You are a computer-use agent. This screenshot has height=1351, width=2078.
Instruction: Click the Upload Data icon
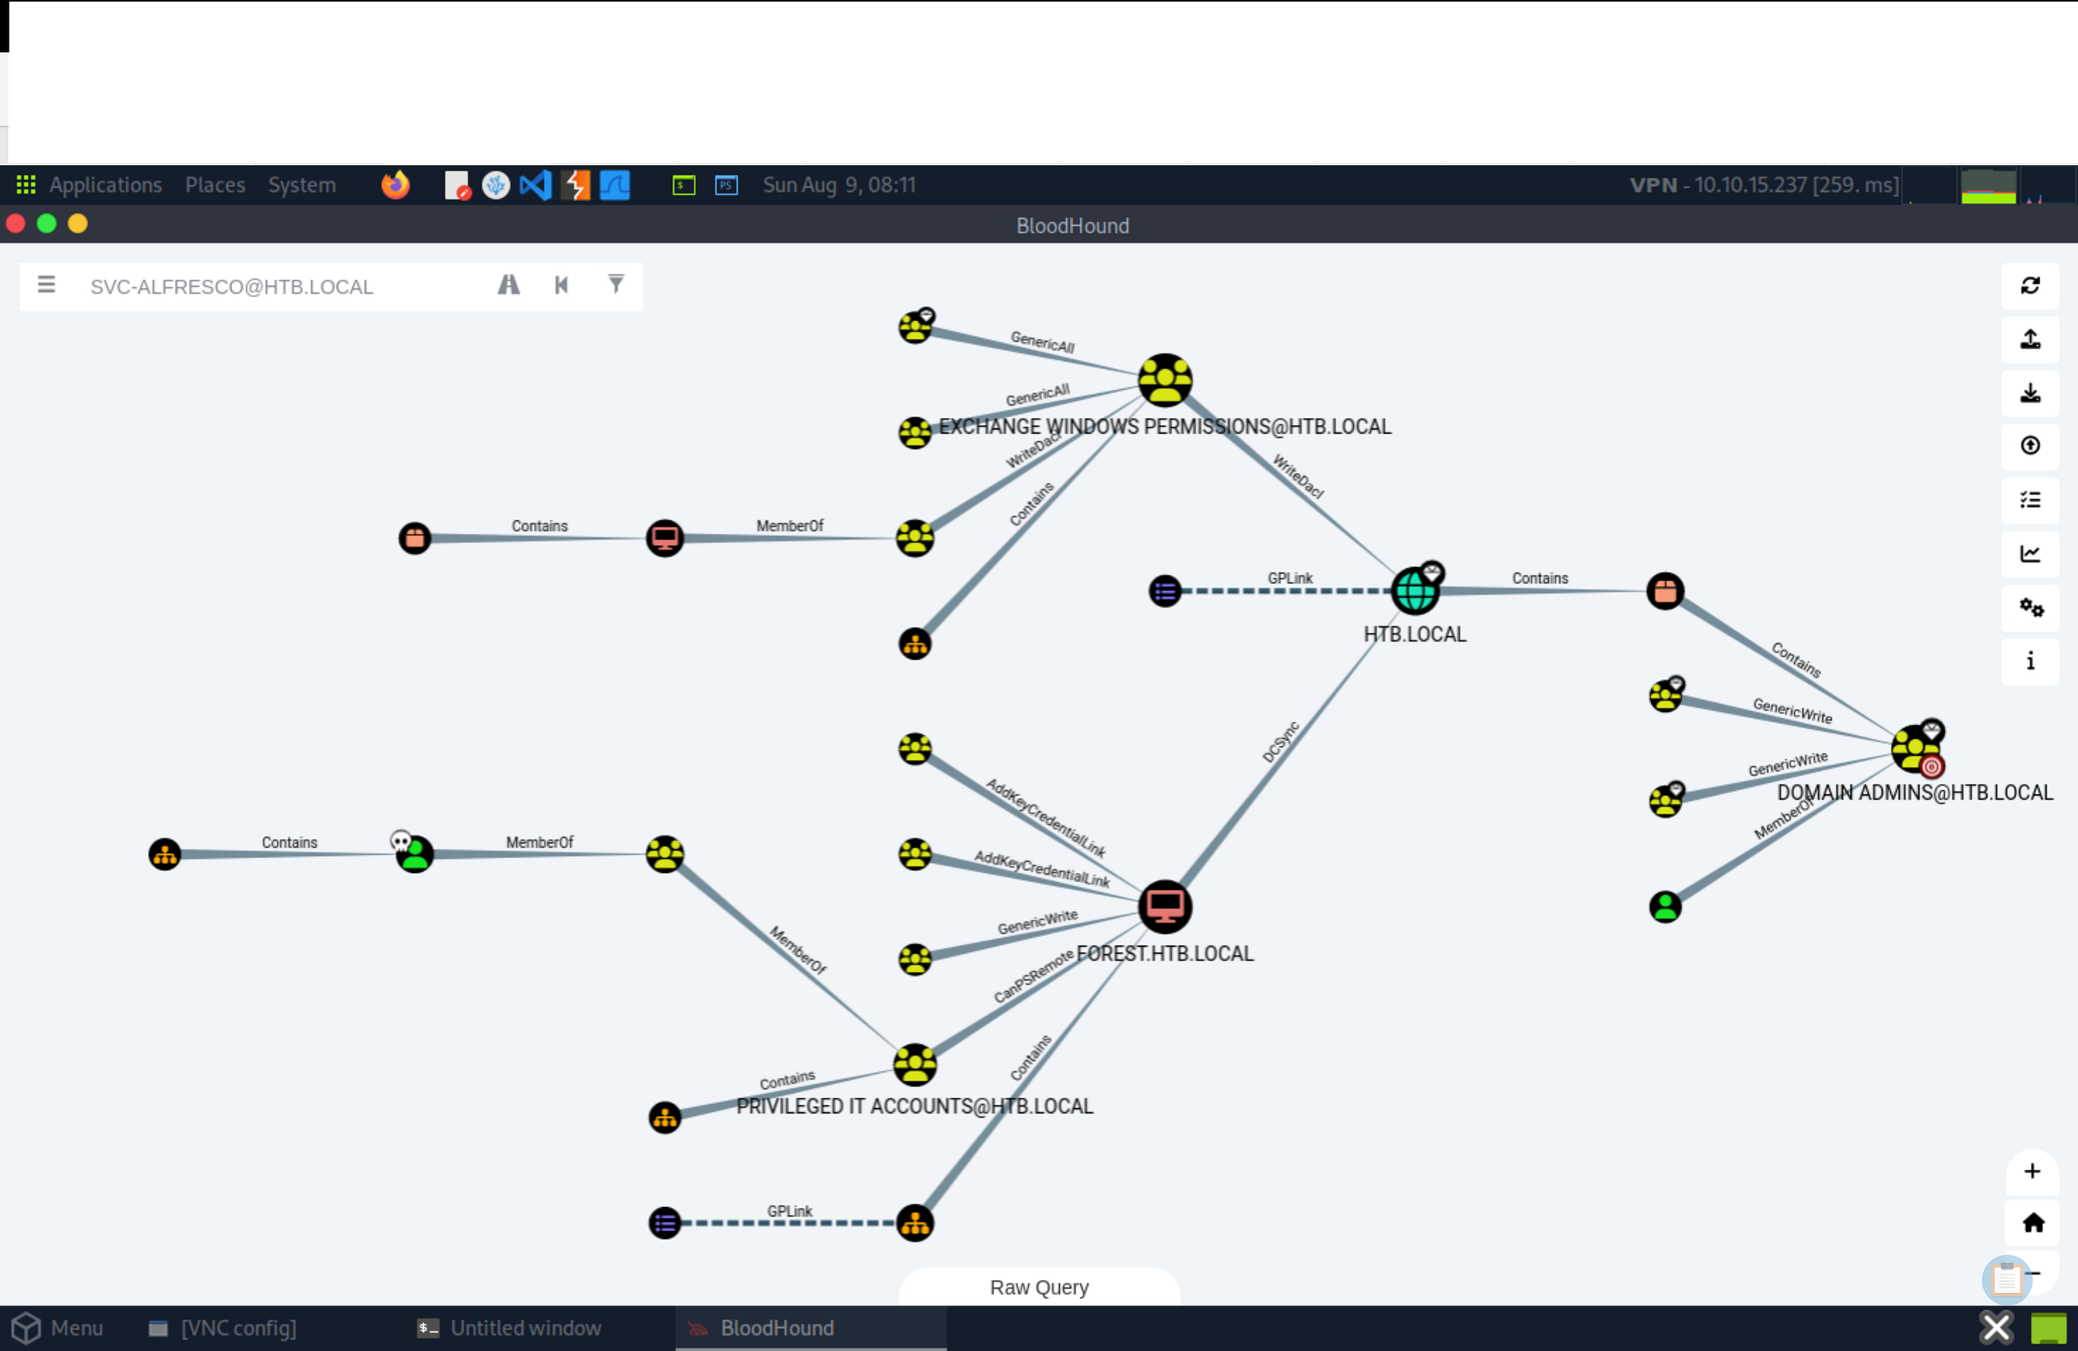2030,446
